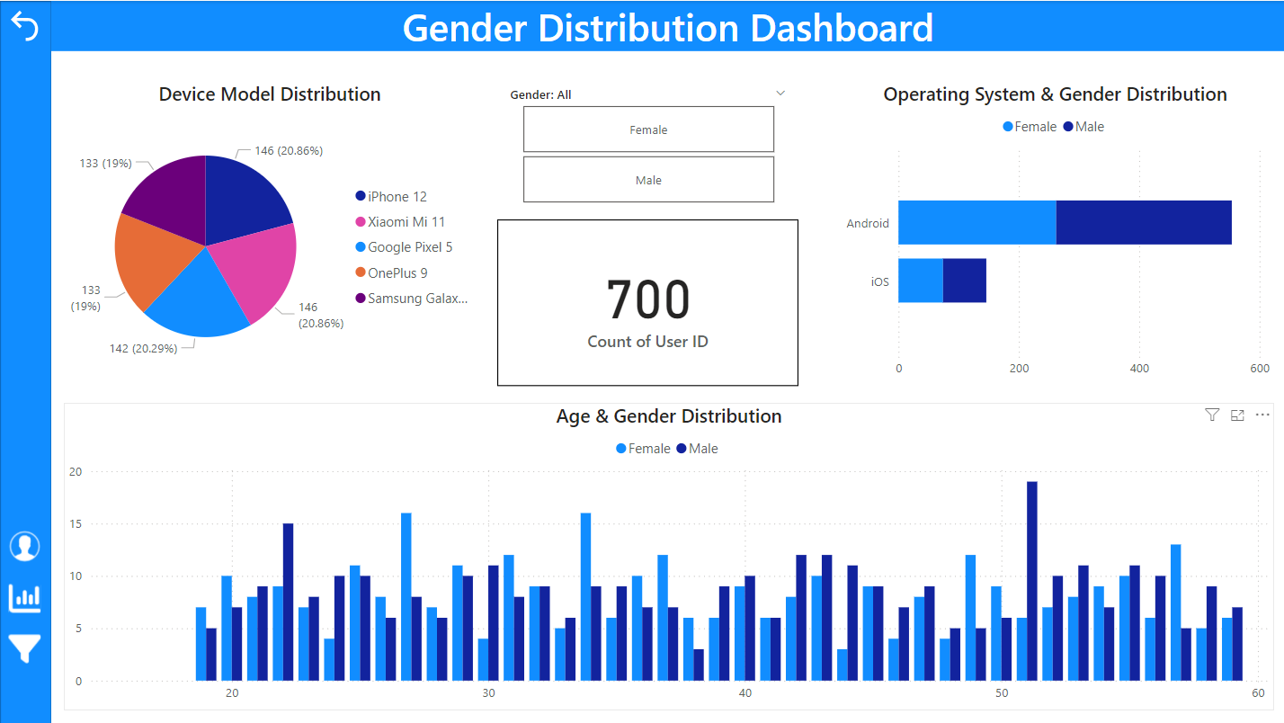Screen dimensions: 1284x723
Task: Click the iOS Male bar segment
Action: point(964,281)
